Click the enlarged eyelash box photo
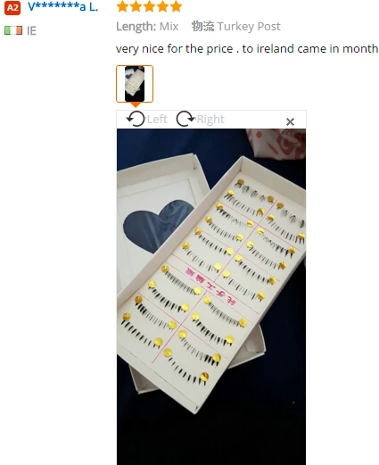 [x=211, y=296]
